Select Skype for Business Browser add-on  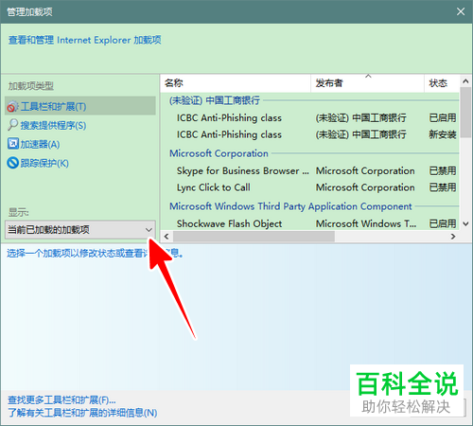pyautogui.click(x=309, y=171)
